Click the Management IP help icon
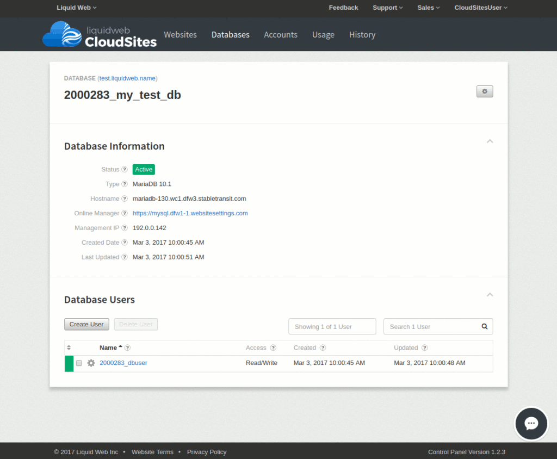 click(x=125, y=228)
